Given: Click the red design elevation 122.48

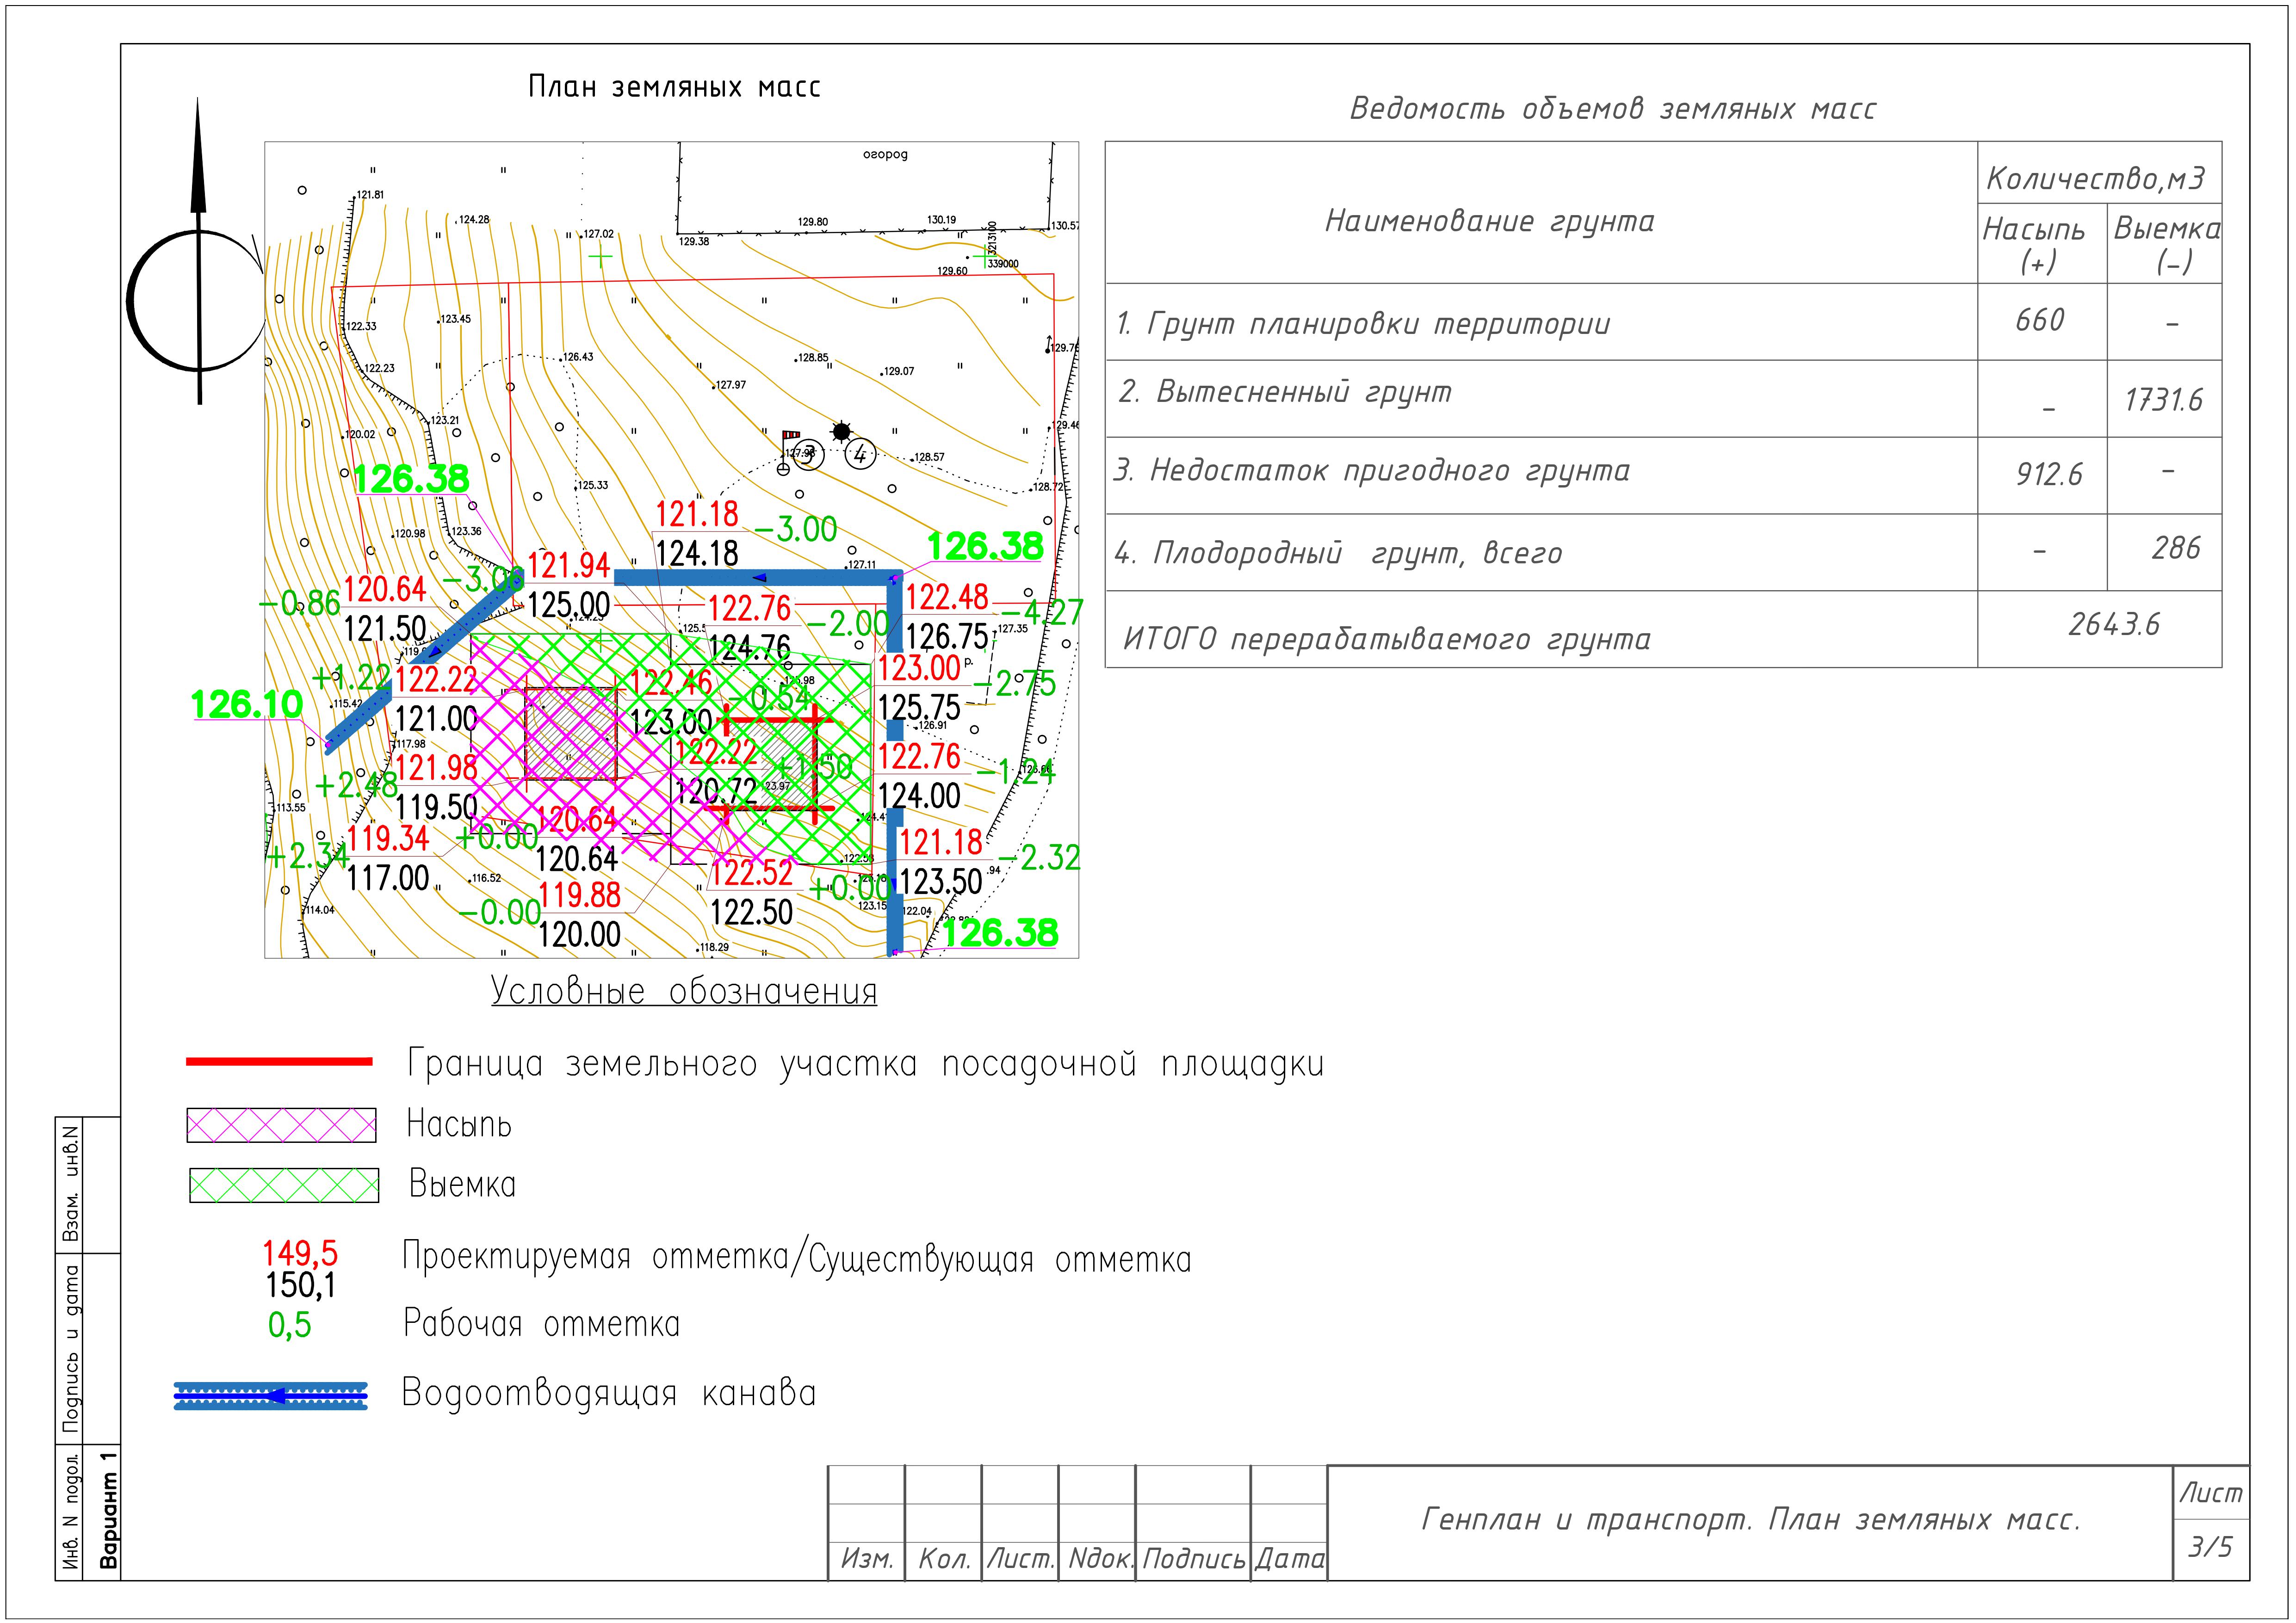Looking at the screenshot, I should [946, 598].
